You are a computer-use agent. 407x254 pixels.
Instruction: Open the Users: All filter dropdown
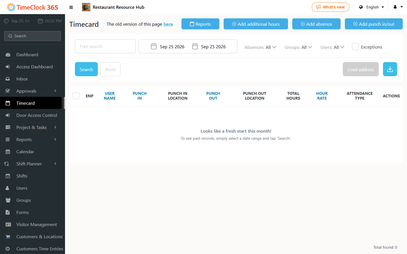click(x=332, y=47)
